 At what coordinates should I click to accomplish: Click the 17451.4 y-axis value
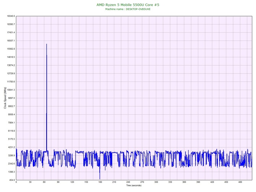tap(11, 33)
